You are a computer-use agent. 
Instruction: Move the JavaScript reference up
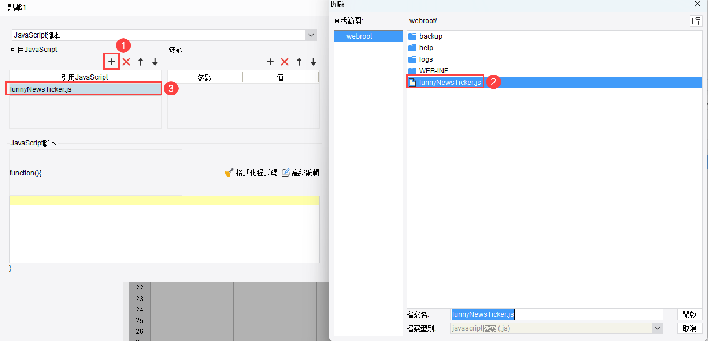coord(140,61)
